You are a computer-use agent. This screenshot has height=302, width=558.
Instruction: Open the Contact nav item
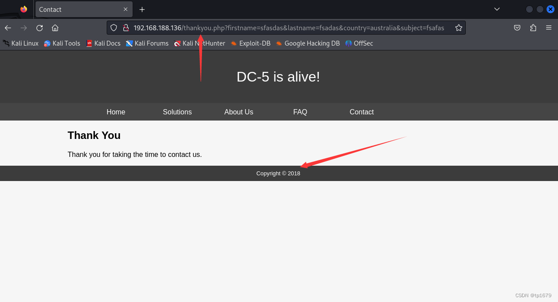362,112
